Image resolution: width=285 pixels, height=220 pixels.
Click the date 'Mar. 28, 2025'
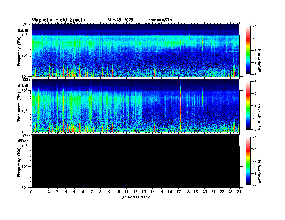click(120, 20)
